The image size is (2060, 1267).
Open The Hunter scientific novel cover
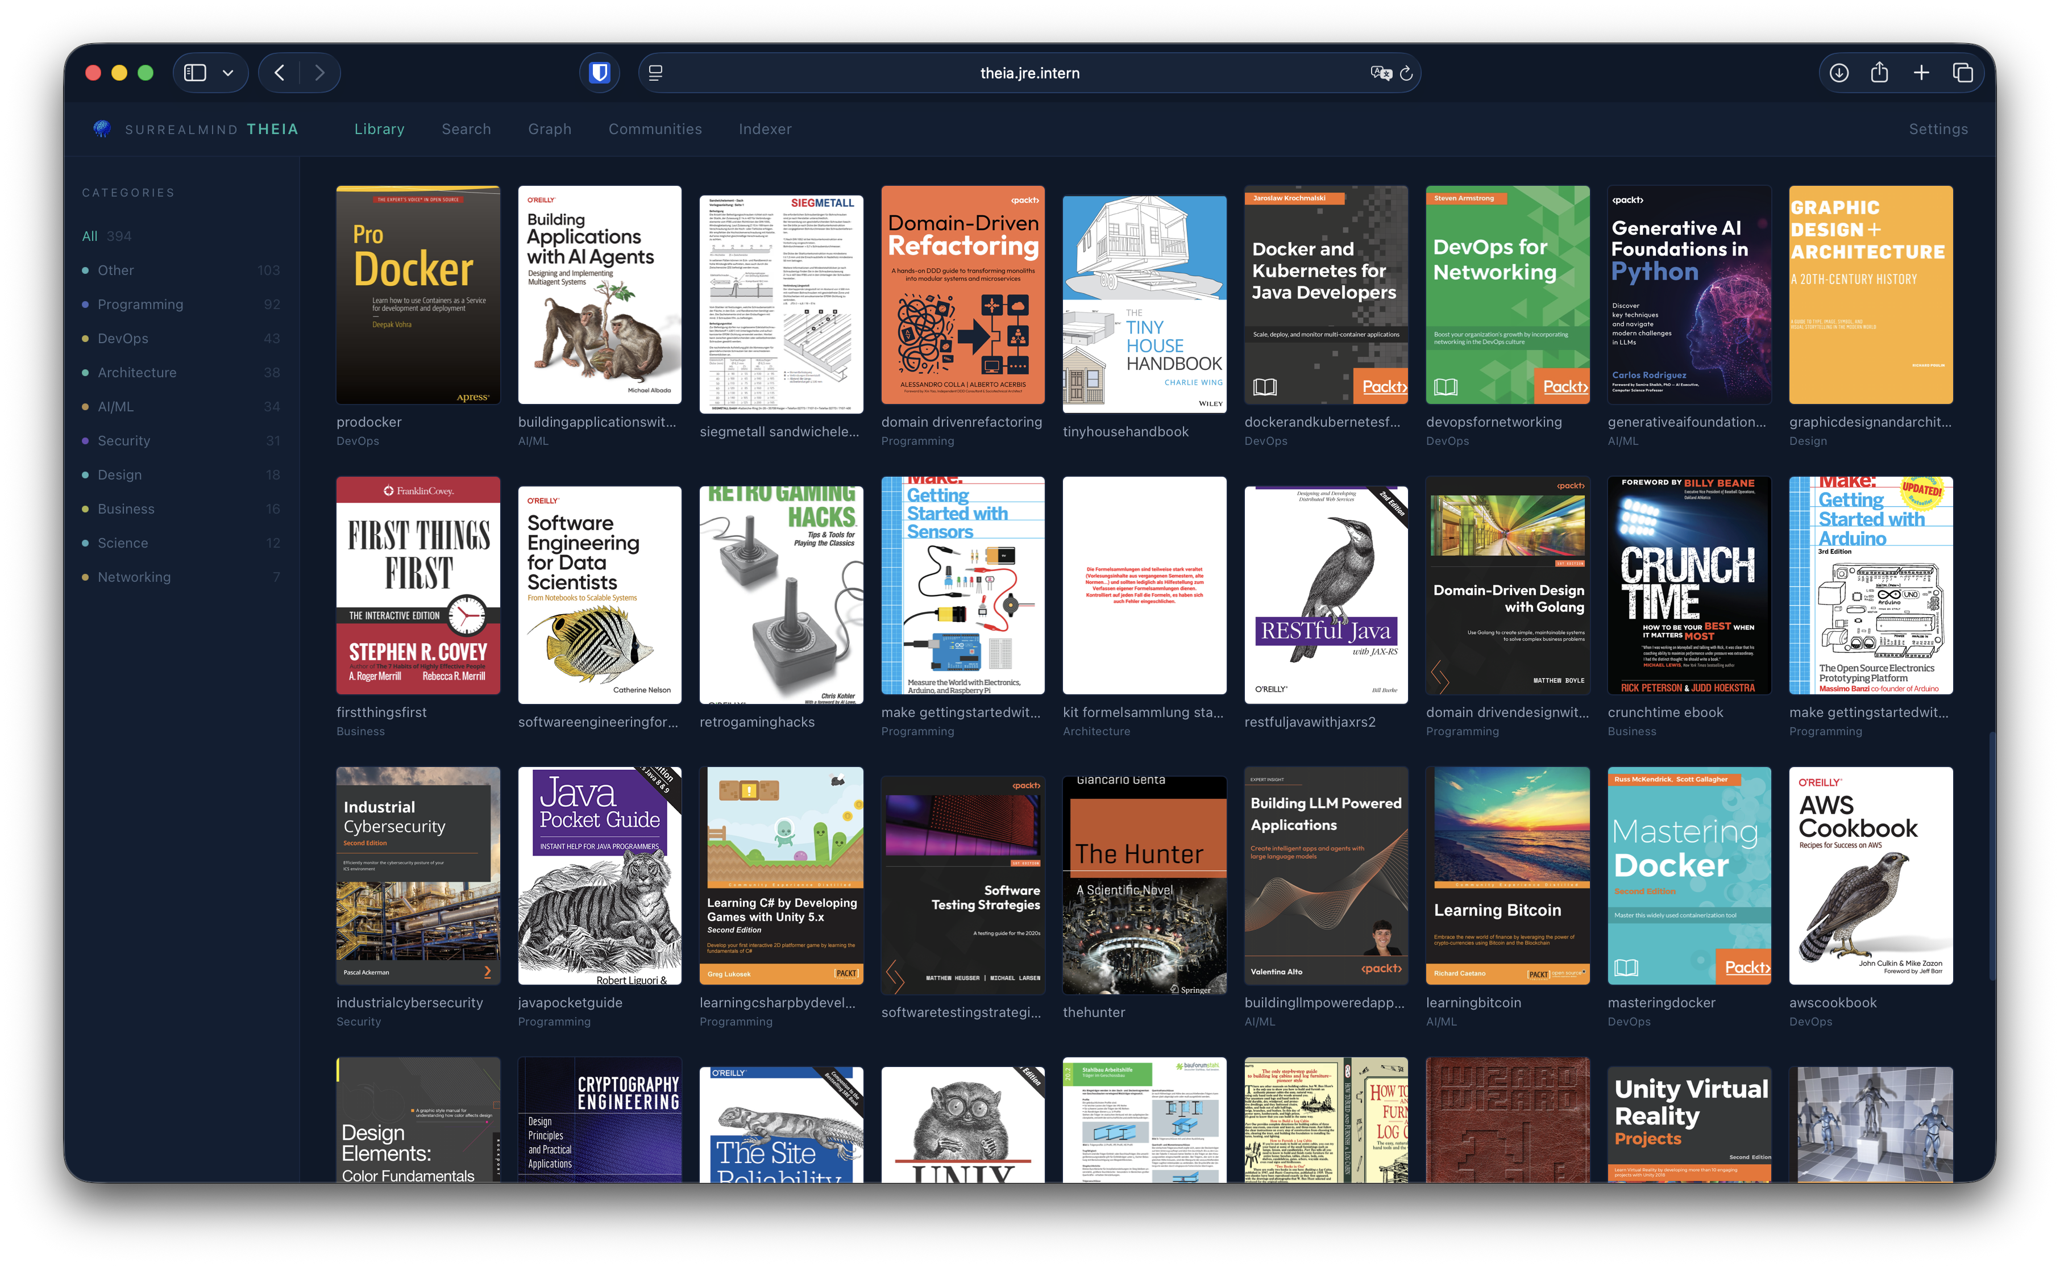(x=1144, y=886)
